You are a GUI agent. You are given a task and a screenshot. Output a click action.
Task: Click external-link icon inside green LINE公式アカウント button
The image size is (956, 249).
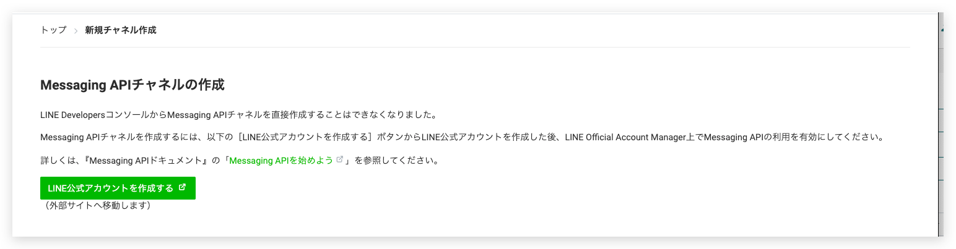click(182, 188)
